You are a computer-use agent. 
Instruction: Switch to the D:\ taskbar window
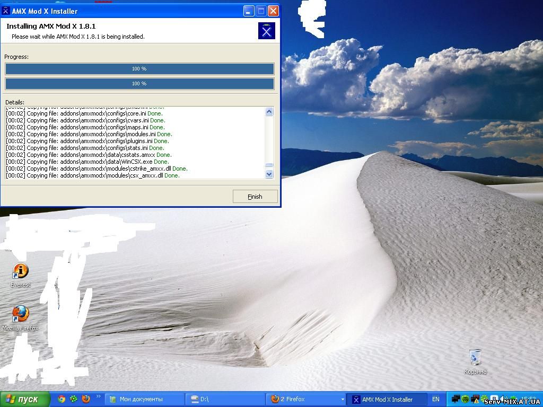pyautogui.click(x=225, y=399)
